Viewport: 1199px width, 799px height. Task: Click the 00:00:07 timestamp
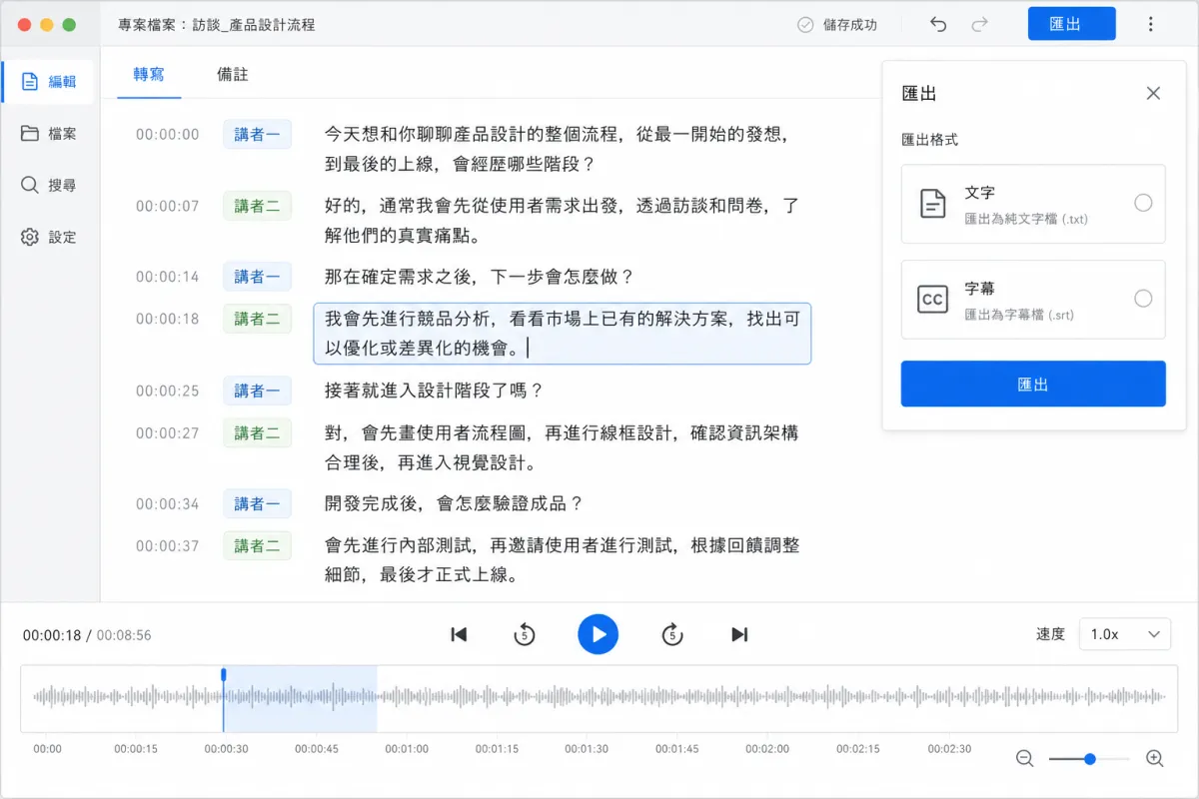click(x=168, y=206)
